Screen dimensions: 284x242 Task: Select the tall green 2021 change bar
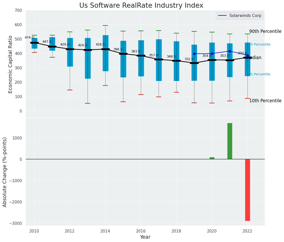click(230, 141)
